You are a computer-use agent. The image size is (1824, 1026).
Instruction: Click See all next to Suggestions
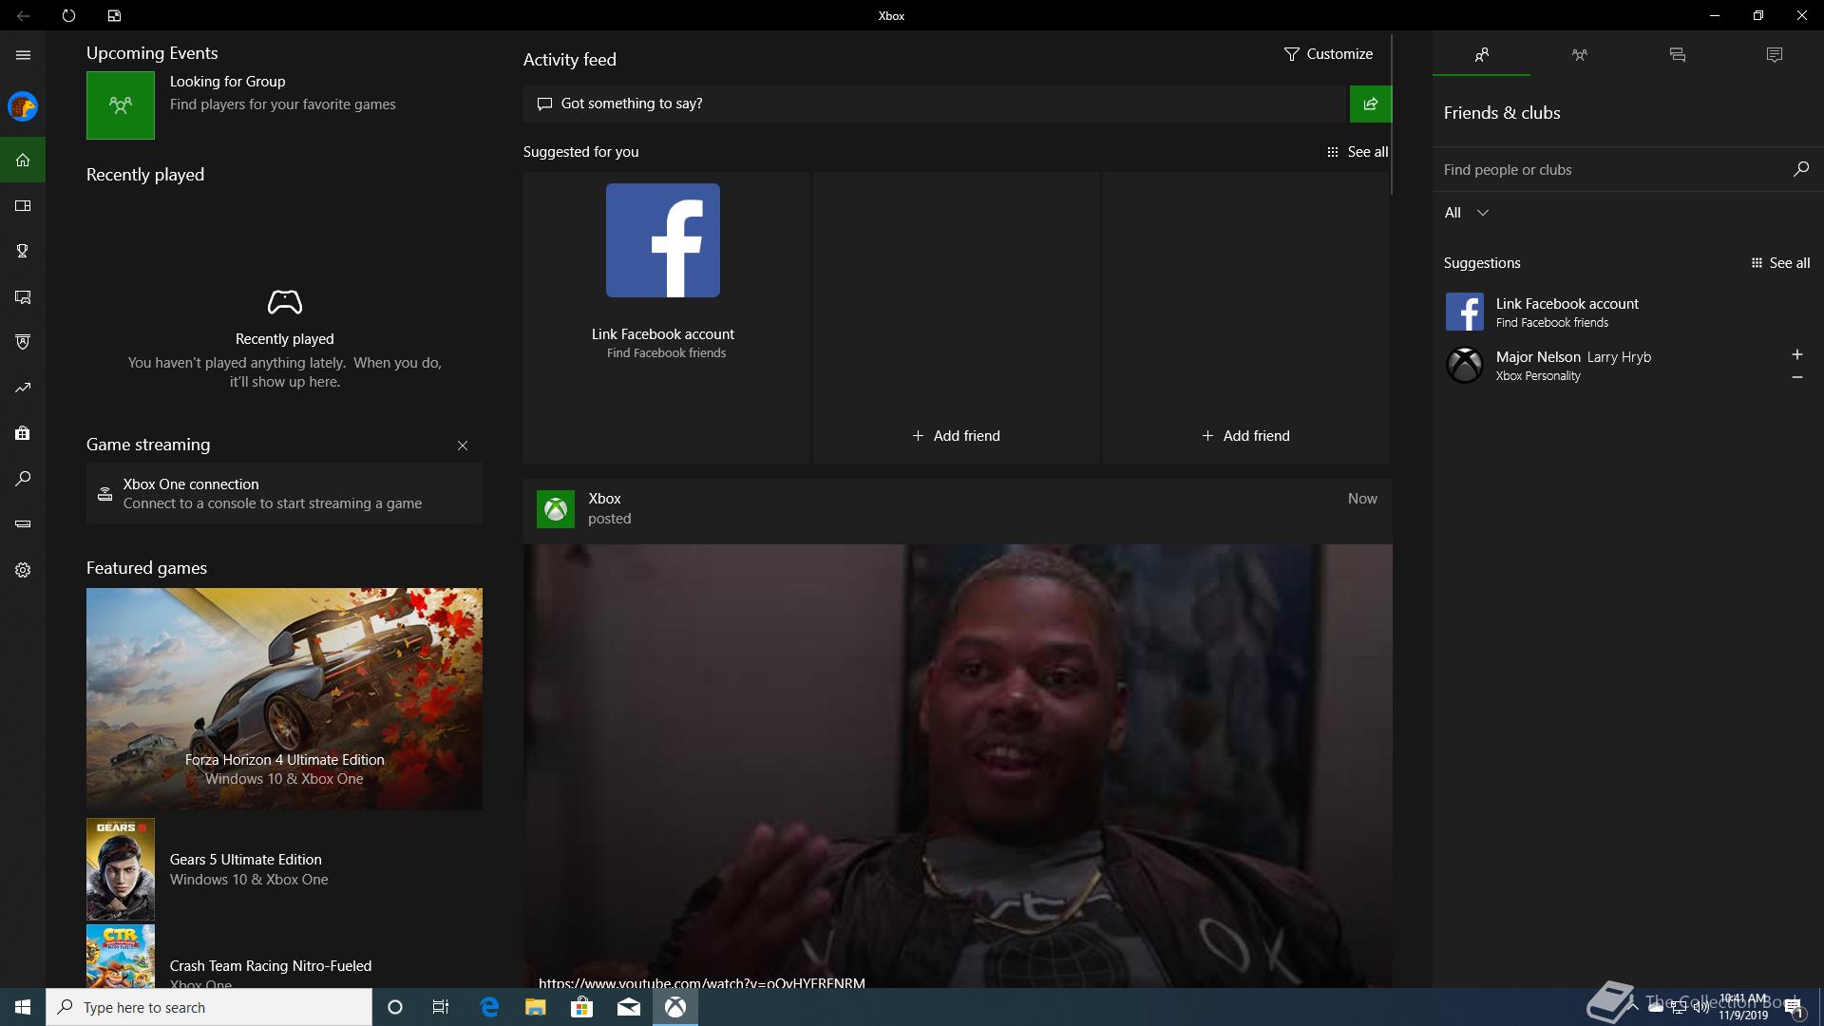pyautogui.click(x=1780, y=263)
